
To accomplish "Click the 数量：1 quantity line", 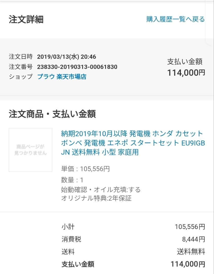I will [72, 180].
